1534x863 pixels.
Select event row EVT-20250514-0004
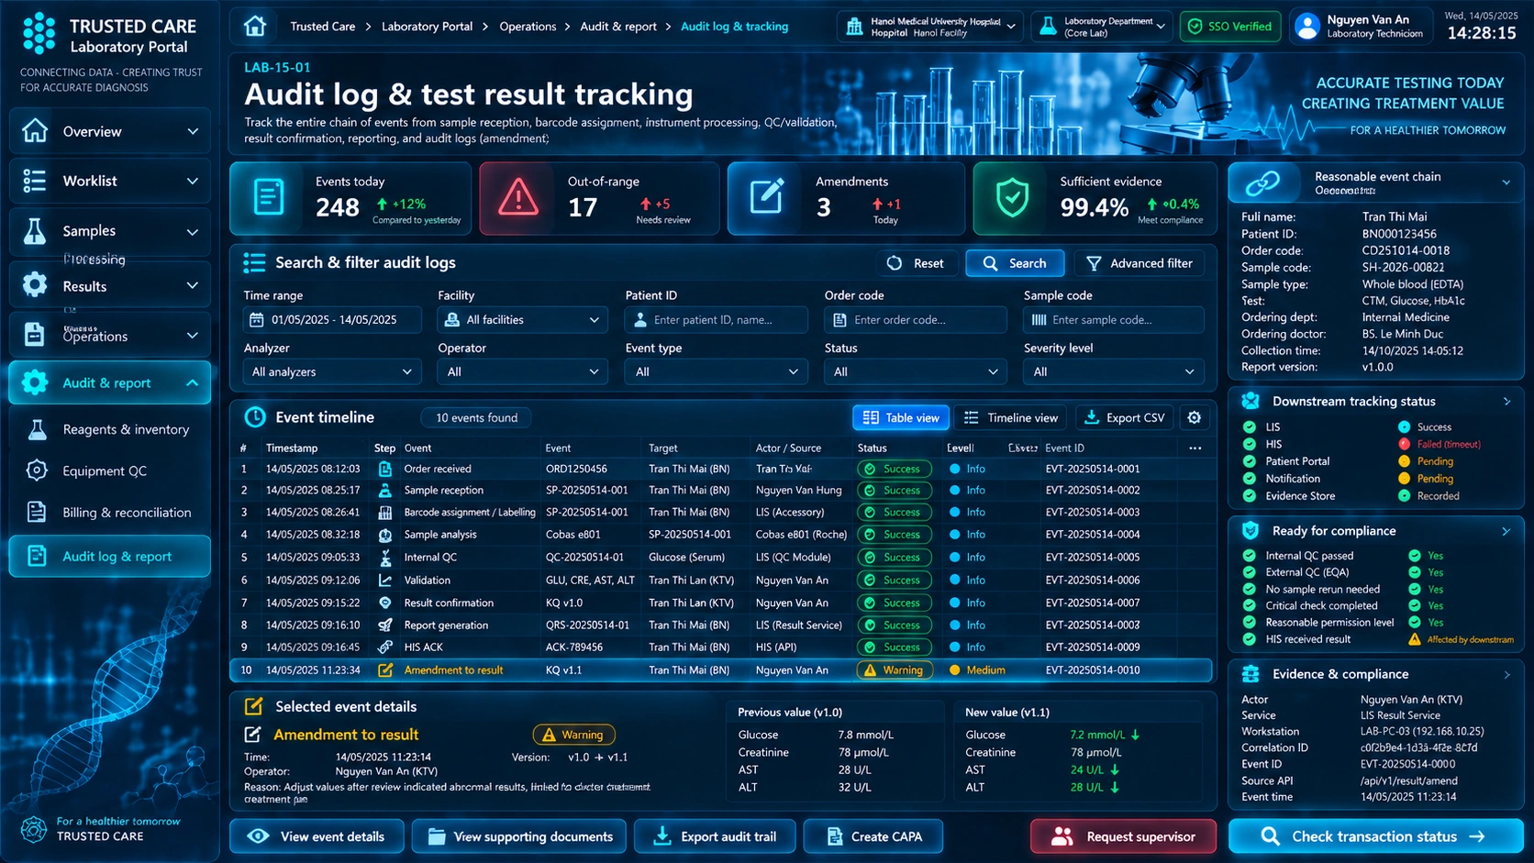click(x=720, y=535)
